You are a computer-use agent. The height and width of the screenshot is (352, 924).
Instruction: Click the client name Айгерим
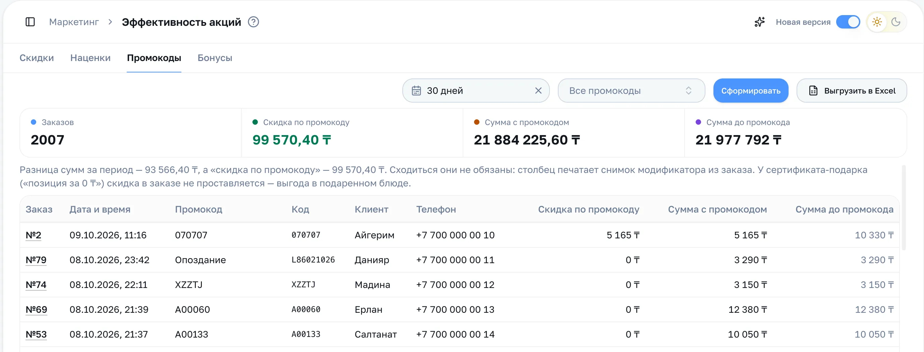(374, 235)
